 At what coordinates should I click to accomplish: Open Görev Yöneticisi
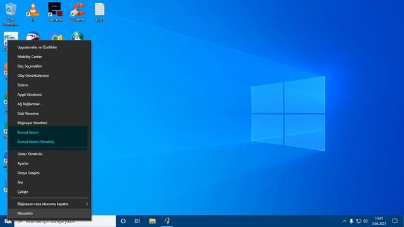tap(49, 154)
